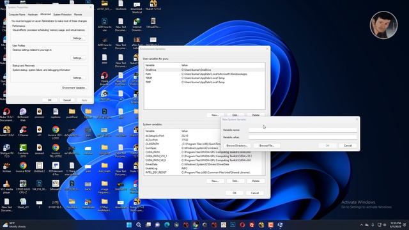Select BitTorrent Web desktop icon
Image resolution: width=409 pixels, height=230 pixels.
23,115
